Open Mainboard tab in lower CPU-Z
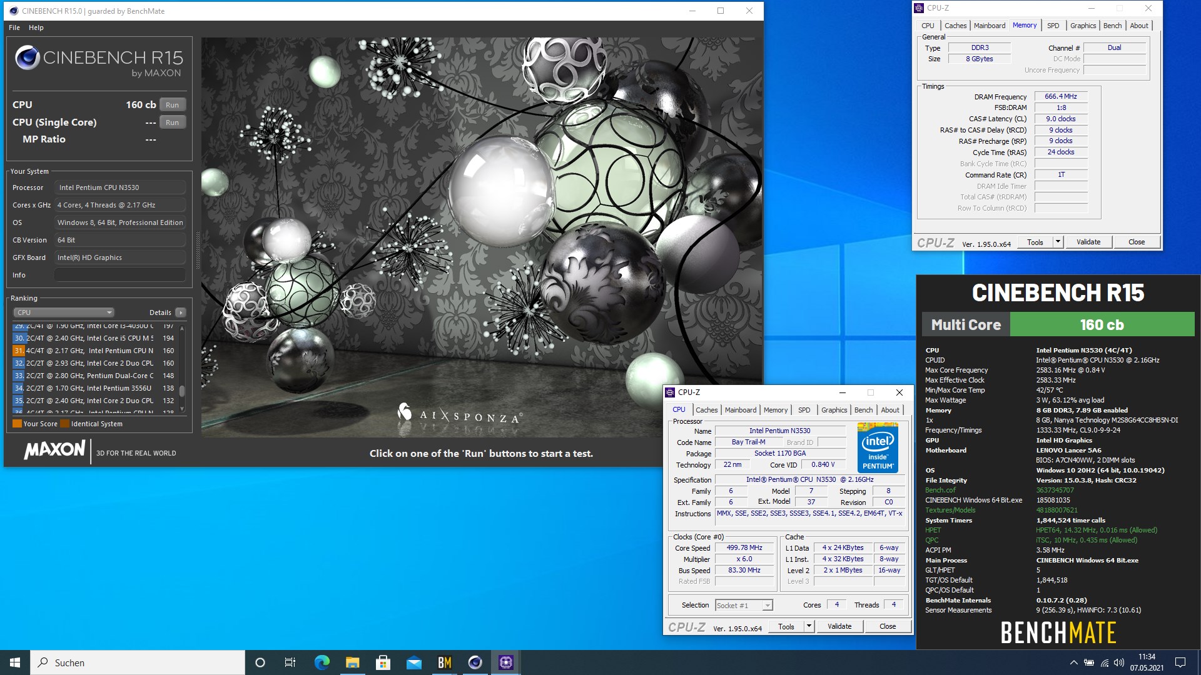This screenshot has height=675, width=1201. click(741, 410)
